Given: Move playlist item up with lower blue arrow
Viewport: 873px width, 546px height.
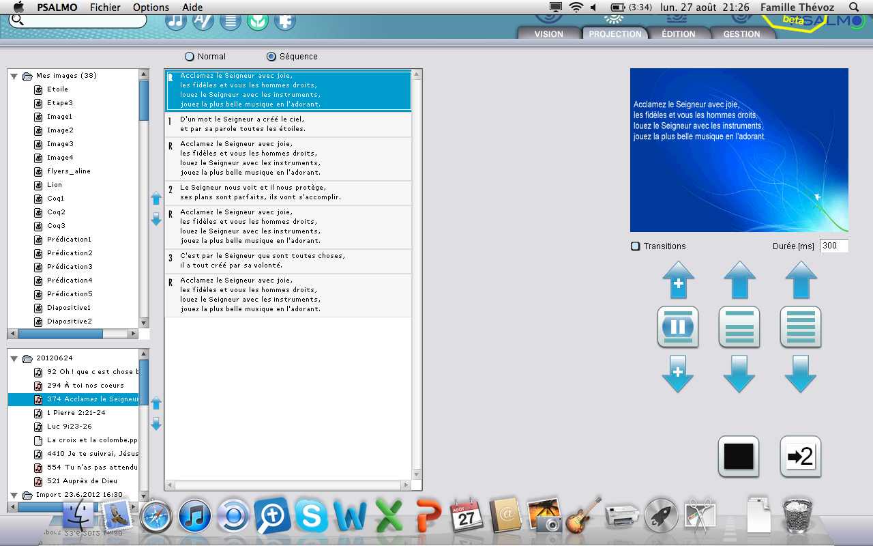Looking at the screenshot, I should point(156,403).
